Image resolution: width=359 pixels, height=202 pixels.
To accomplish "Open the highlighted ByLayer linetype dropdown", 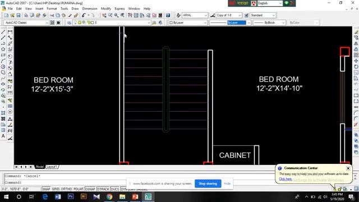I will coord(248,22).
